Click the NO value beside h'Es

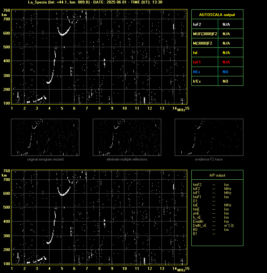pyautogui.click(x=225, y=81)
